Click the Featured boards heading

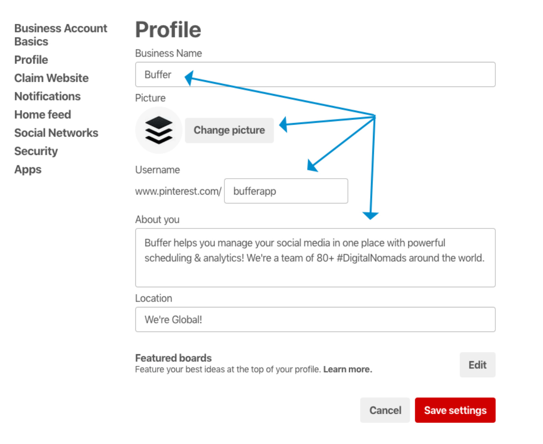tap(174, 358)
